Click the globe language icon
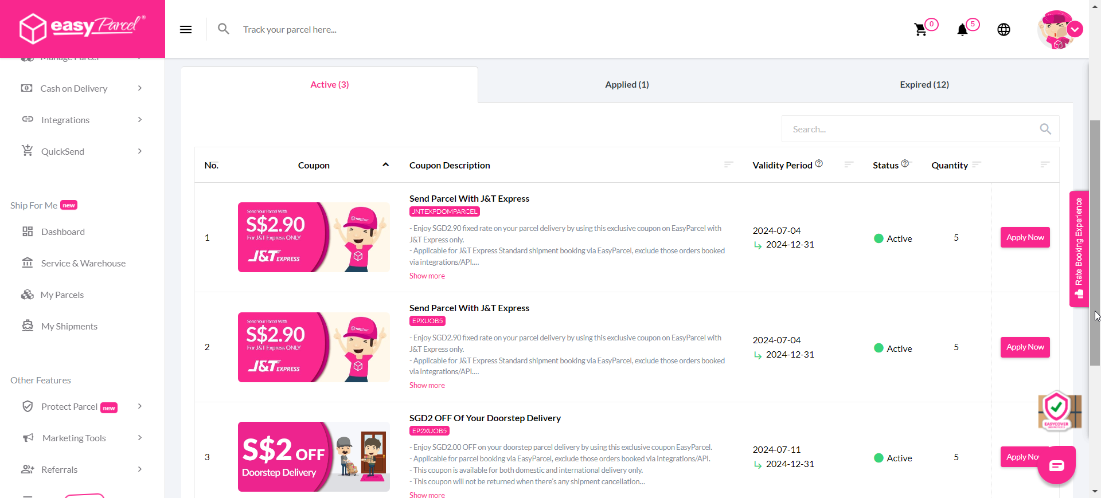This screenshot has height=498, width=1101. pos(1004,29)
